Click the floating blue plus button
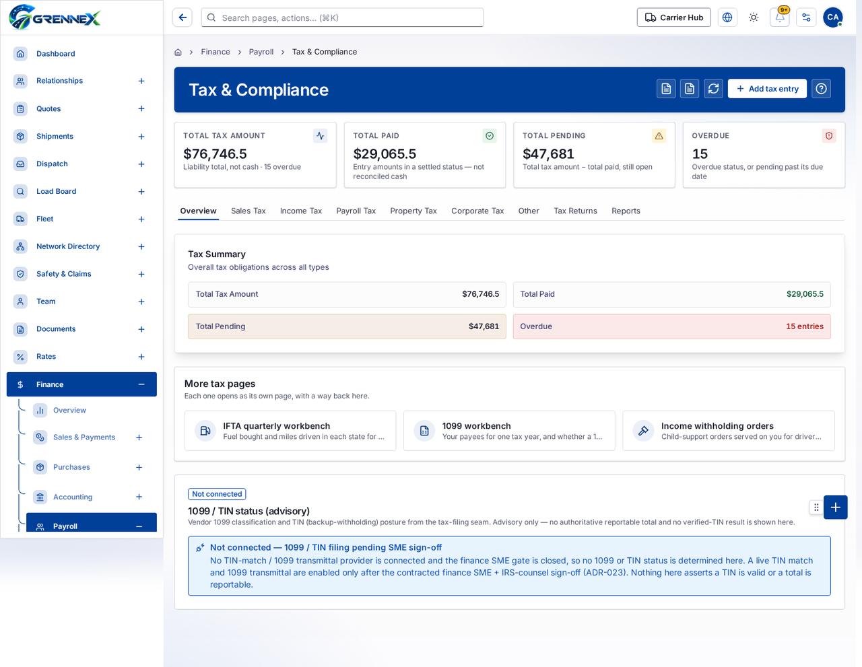 click(835, 507)
